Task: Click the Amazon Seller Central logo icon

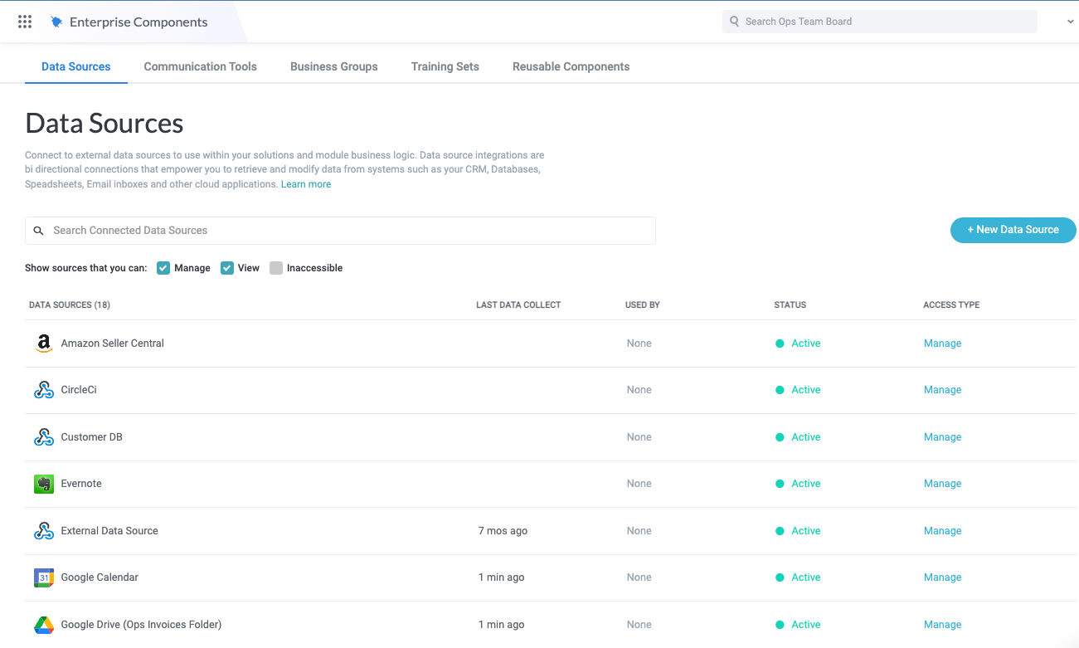Action: coord(44,343)
